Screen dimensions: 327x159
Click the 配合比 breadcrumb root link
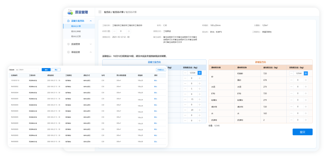click(107, 12)
